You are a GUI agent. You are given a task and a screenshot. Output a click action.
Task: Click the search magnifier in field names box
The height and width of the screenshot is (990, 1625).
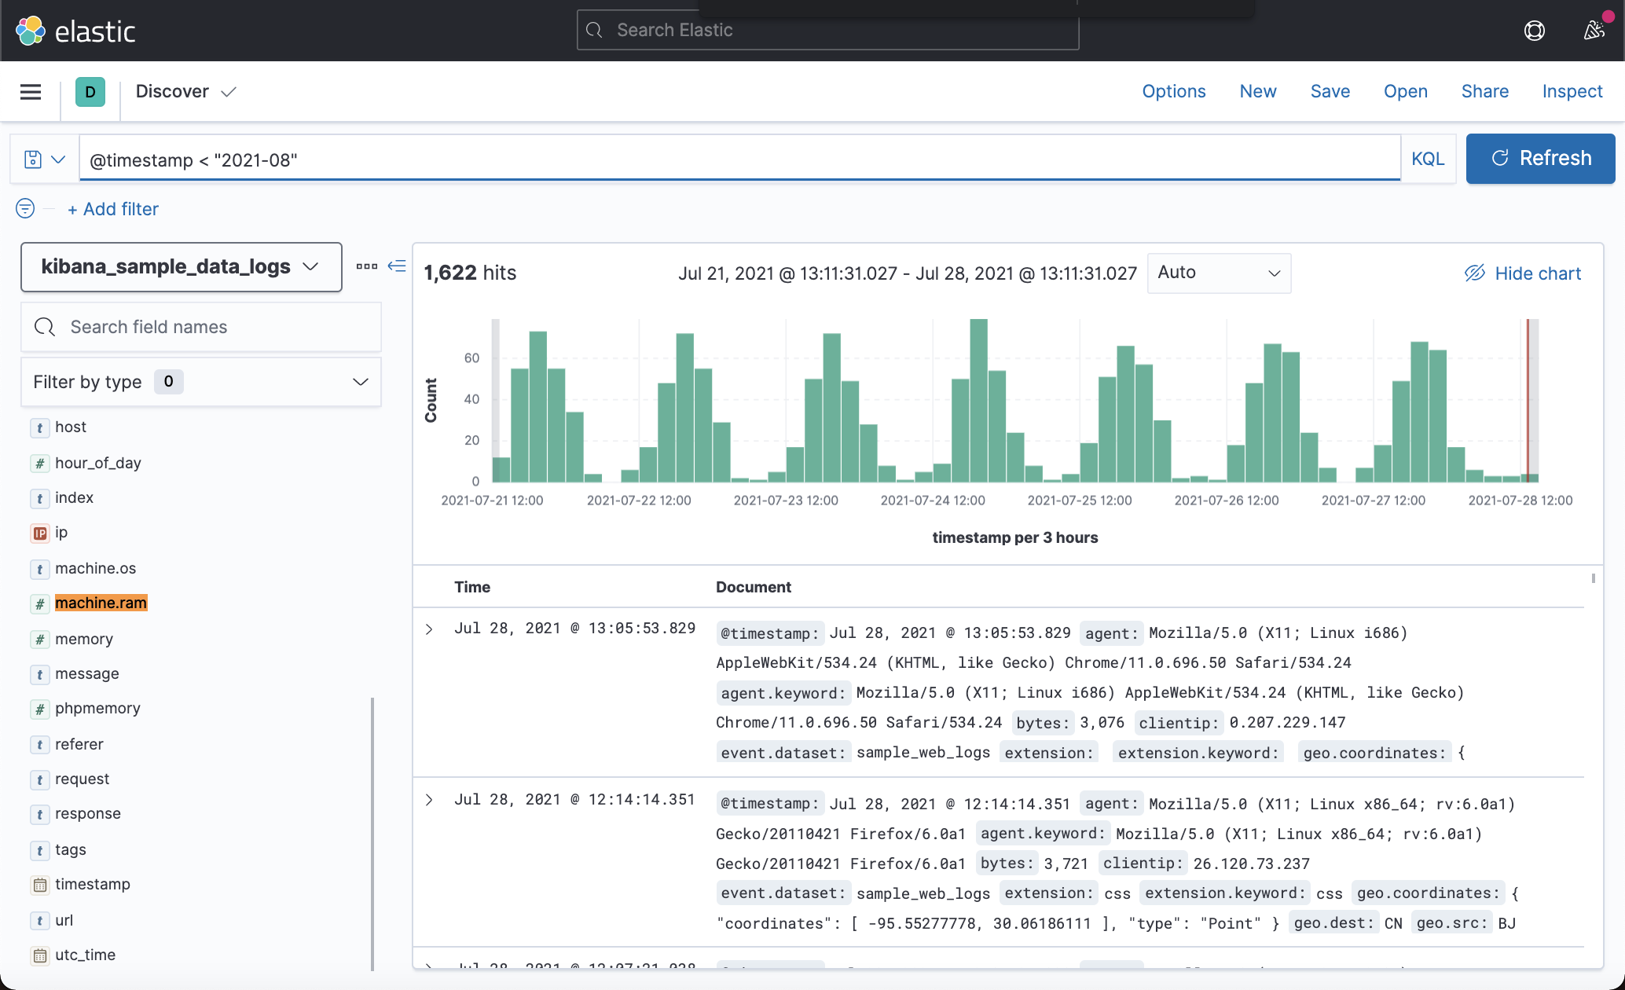click(x=45, y=326)
